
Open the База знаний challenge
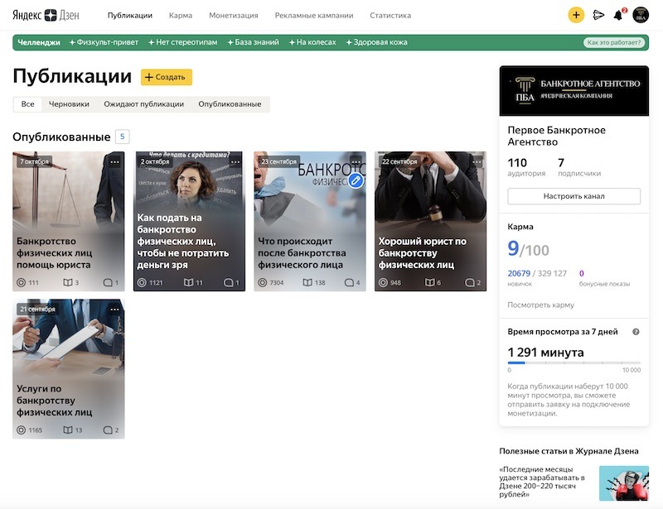tap(254, 42)
